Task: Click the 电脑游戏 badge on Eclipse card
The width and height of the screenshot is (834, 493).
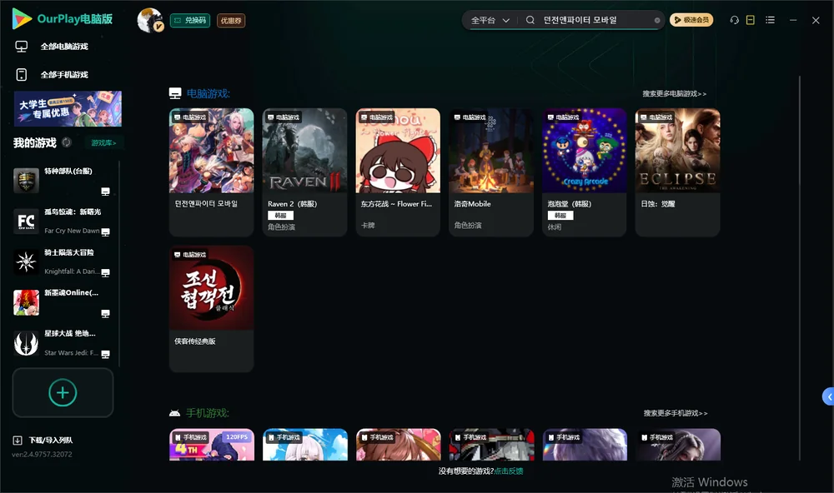Action: [656, 117]
